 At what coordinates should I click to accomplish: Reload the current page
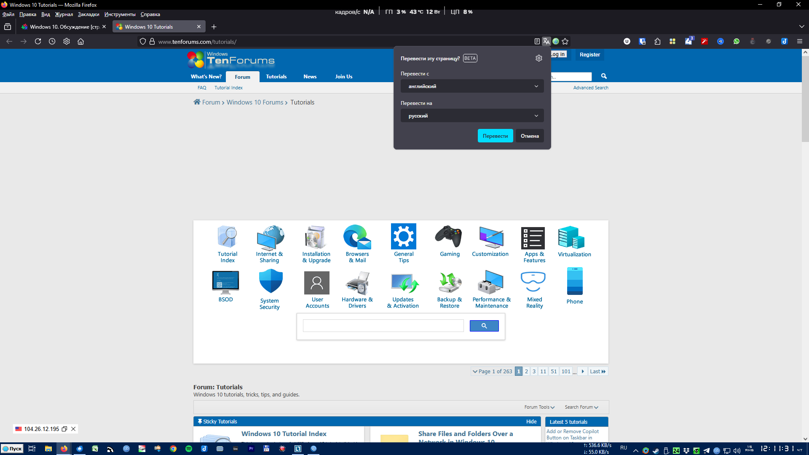pyautogui.click(x=38, y=41)
